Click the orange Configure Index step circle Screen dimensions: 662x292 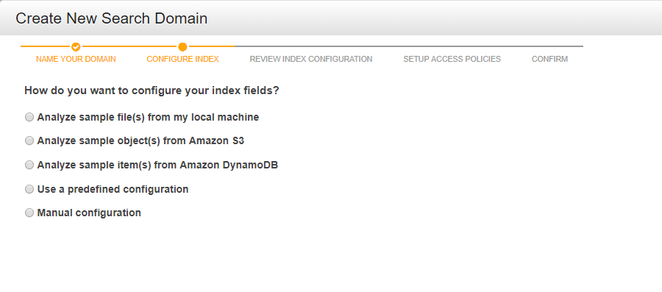pyautogui.click(x=182, y=47)
